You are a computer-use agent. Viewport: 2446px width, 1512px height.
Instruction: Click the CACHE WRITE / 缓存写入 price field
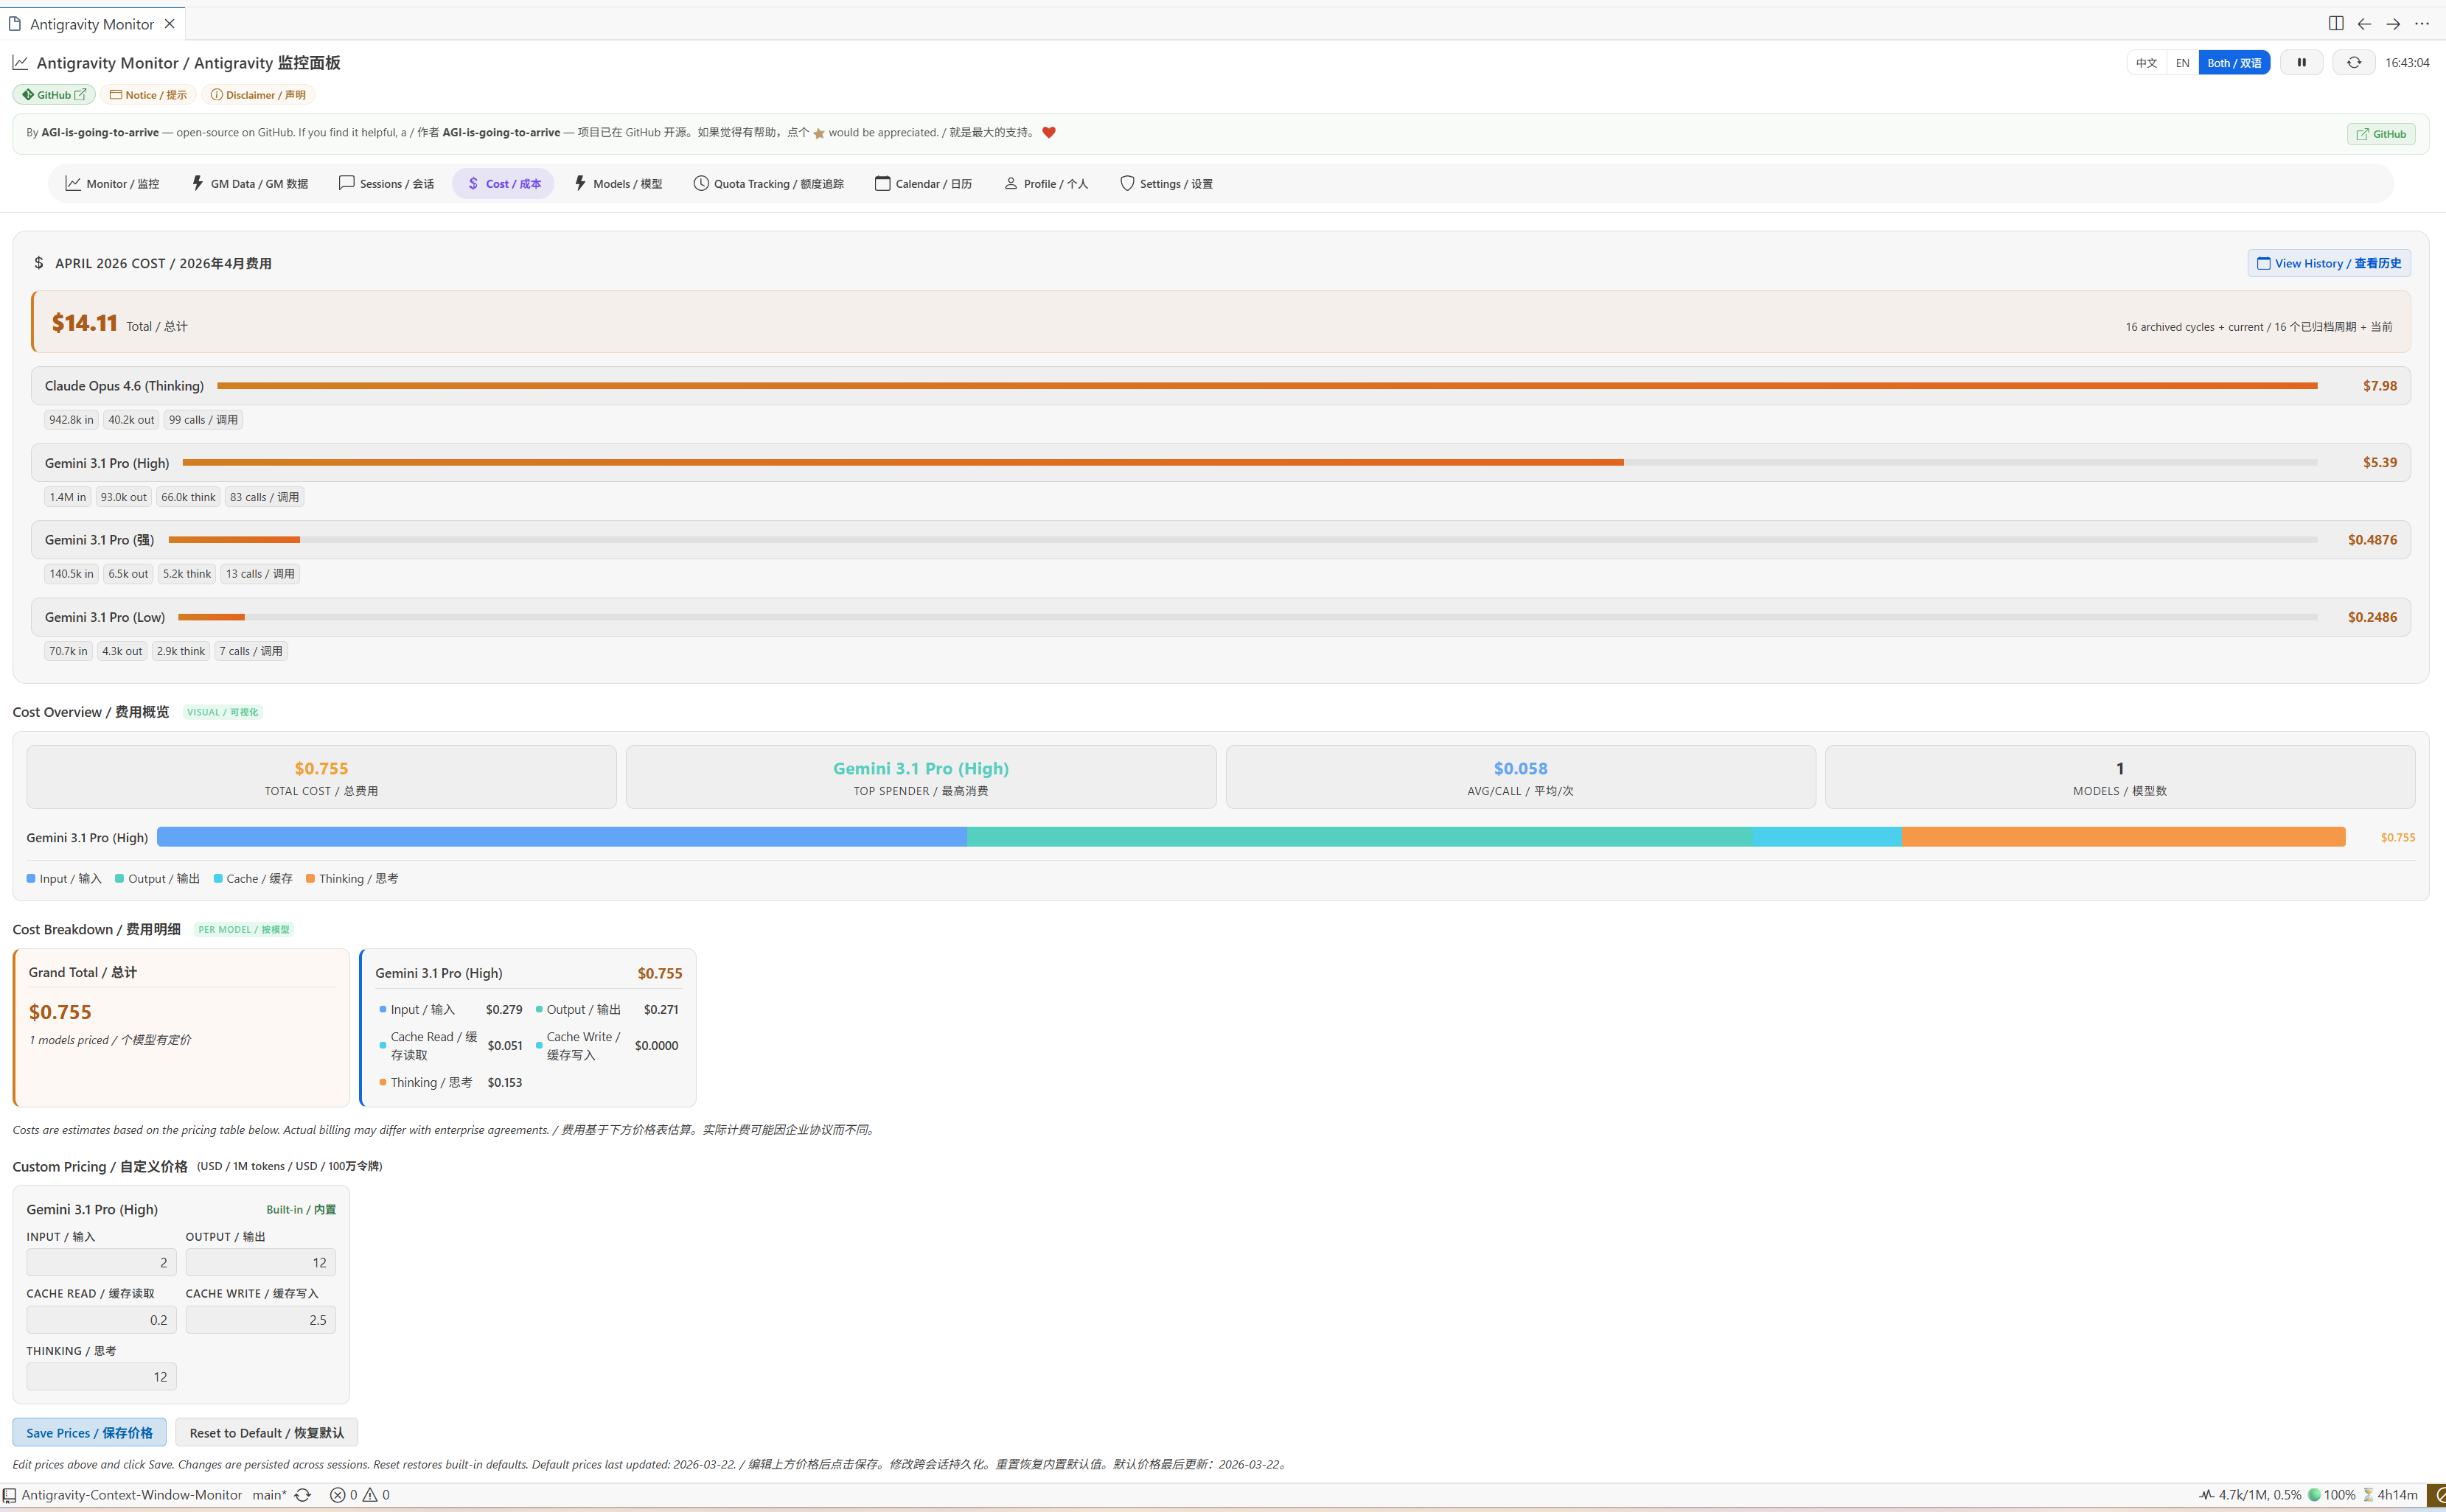(x=260, y=1319)
